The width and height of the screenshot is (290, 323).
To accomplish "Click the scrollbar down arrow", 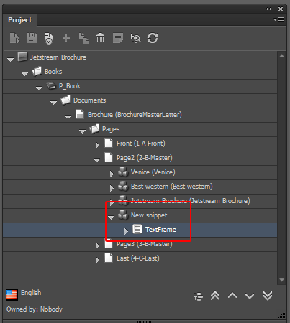I will (282, 280).
